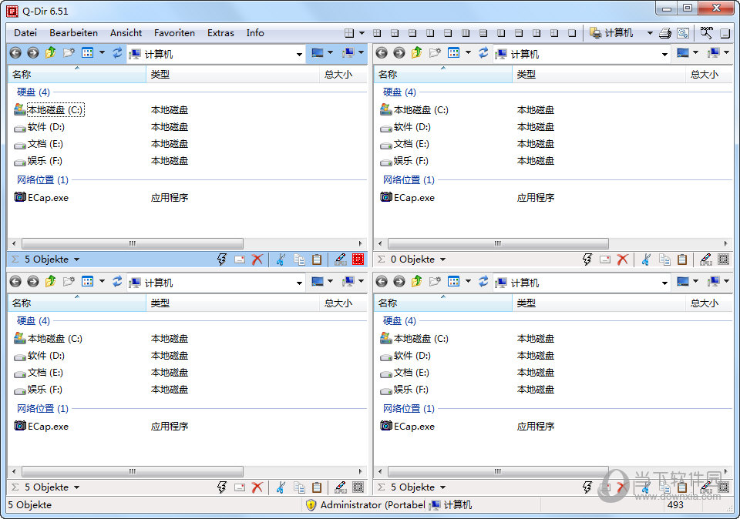Collapse the 硬盘 (4) group in top-left pane
Viewport: 740px width, 519px height.
pyautogui.click(x=33, y=92)
